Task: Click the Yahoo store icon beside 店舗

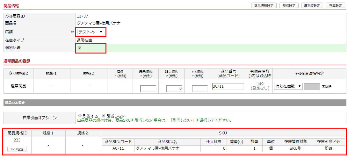Action: [x=72, y=32]
